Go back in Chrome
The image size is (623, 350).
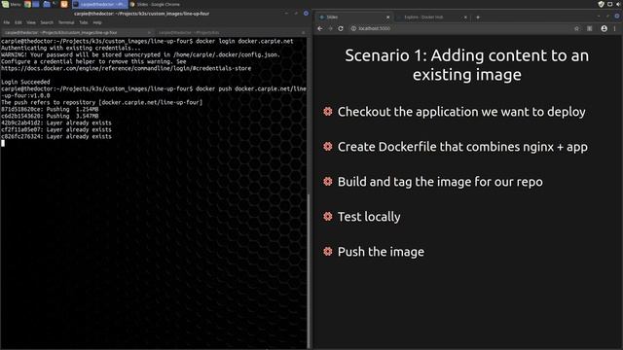320,28
